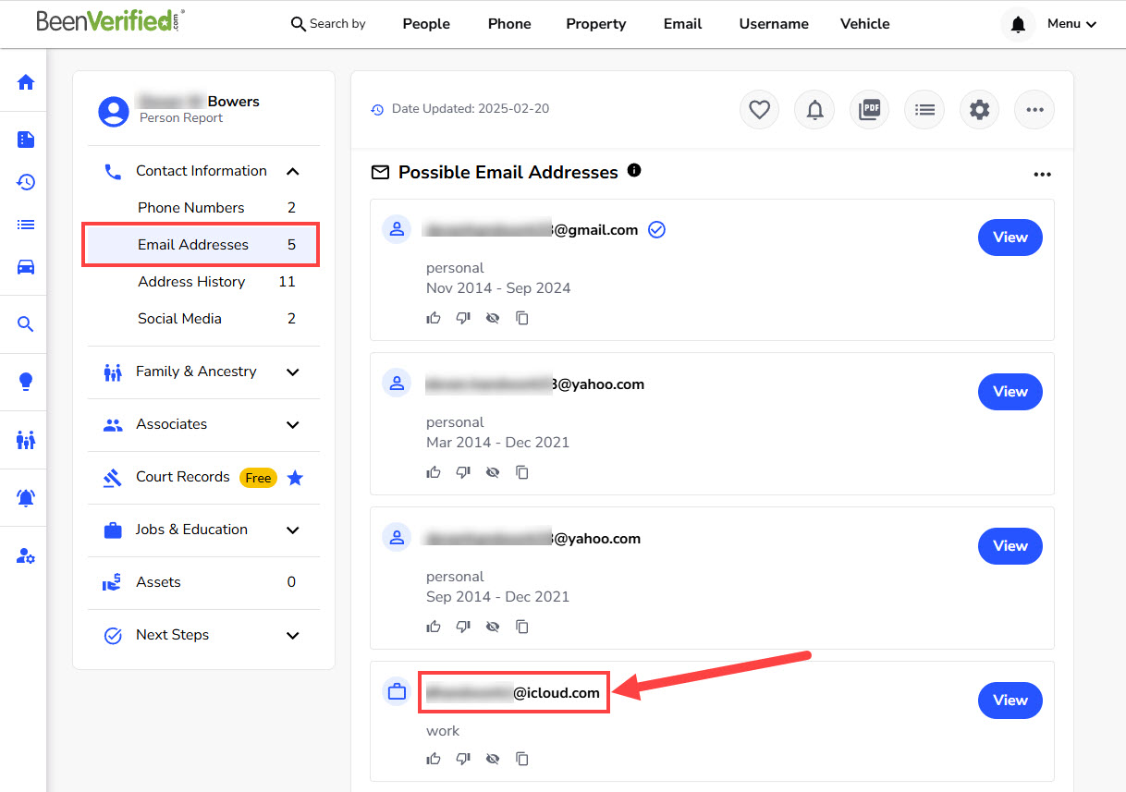Open the list icon in left sidebar
1126x792 pixels.
26,225
